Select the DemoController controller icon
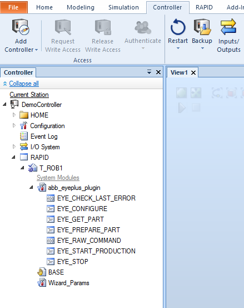 [x=14, y=104]
